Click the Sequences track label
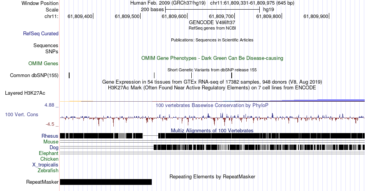This screenshot has width=365, height=191. (x=46, y=45)
